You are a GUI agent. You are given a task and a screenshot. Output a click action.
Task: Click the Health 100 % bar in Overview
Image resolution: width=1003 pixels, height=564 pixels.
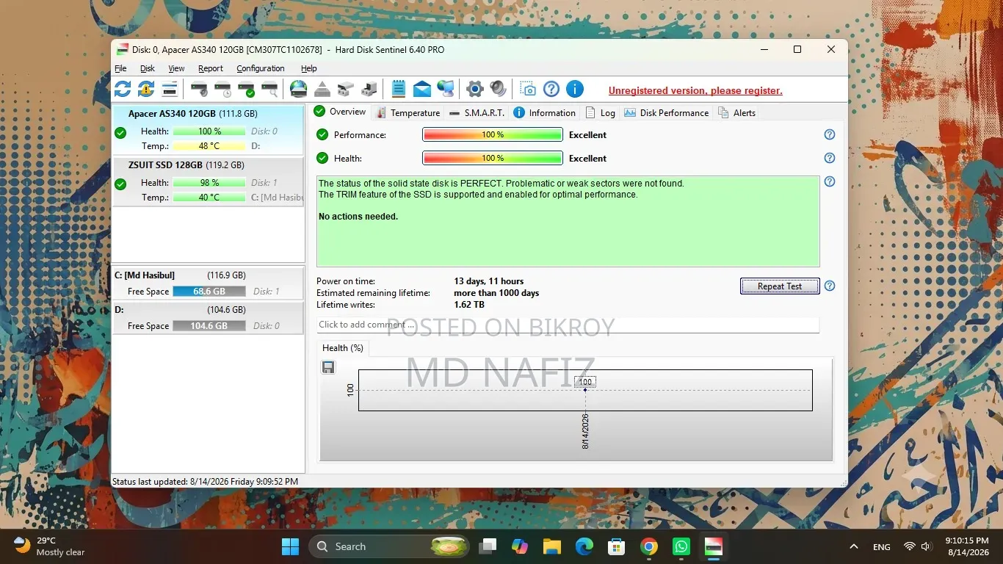coord(493,158)
